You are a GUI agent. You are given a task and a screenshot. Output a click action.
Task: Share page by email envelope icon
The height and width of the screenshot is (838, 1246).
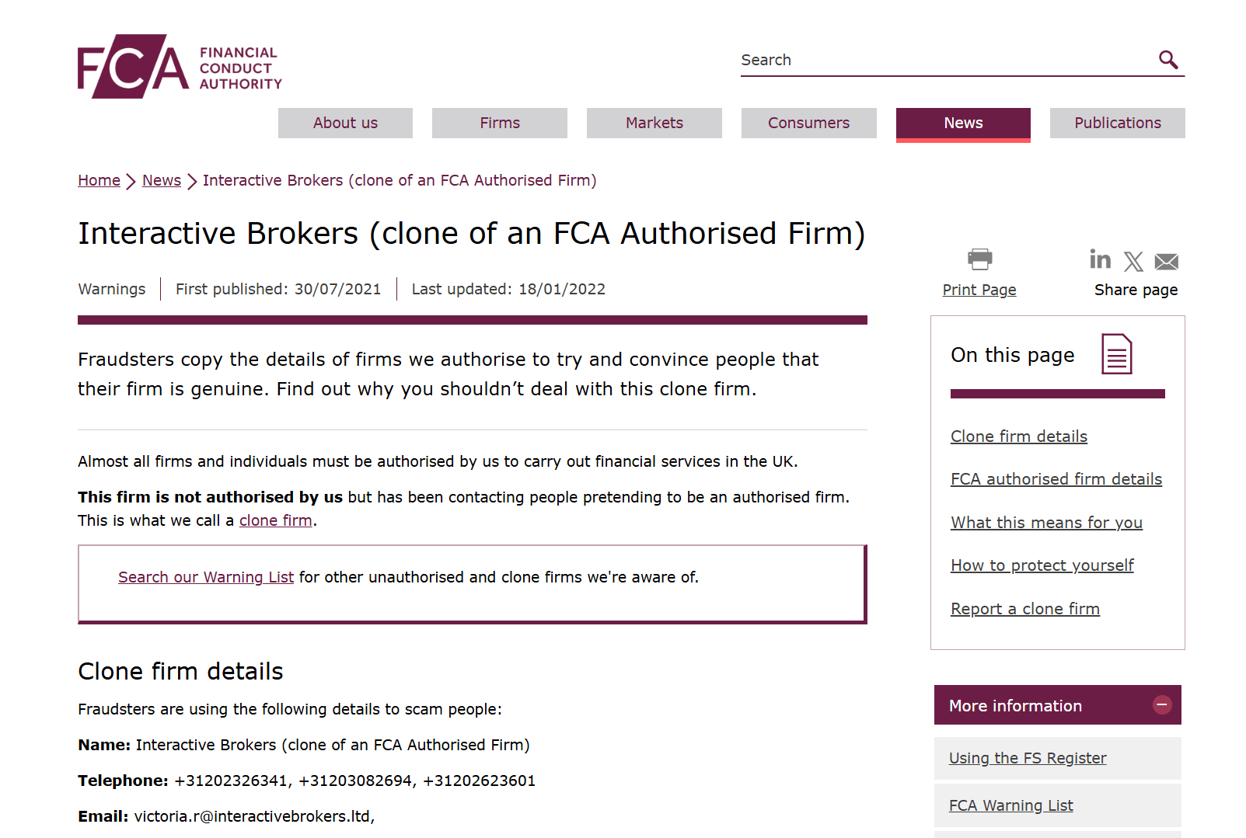pyautogui.click(x=1167, y=262)
